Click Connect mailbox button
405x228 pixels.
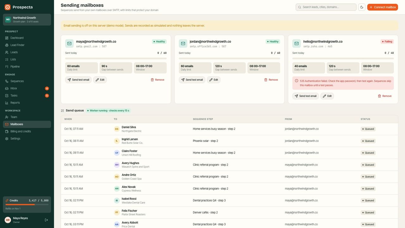coord(383,7)
